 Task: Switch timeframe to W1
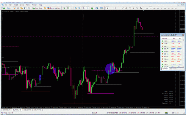172,8
